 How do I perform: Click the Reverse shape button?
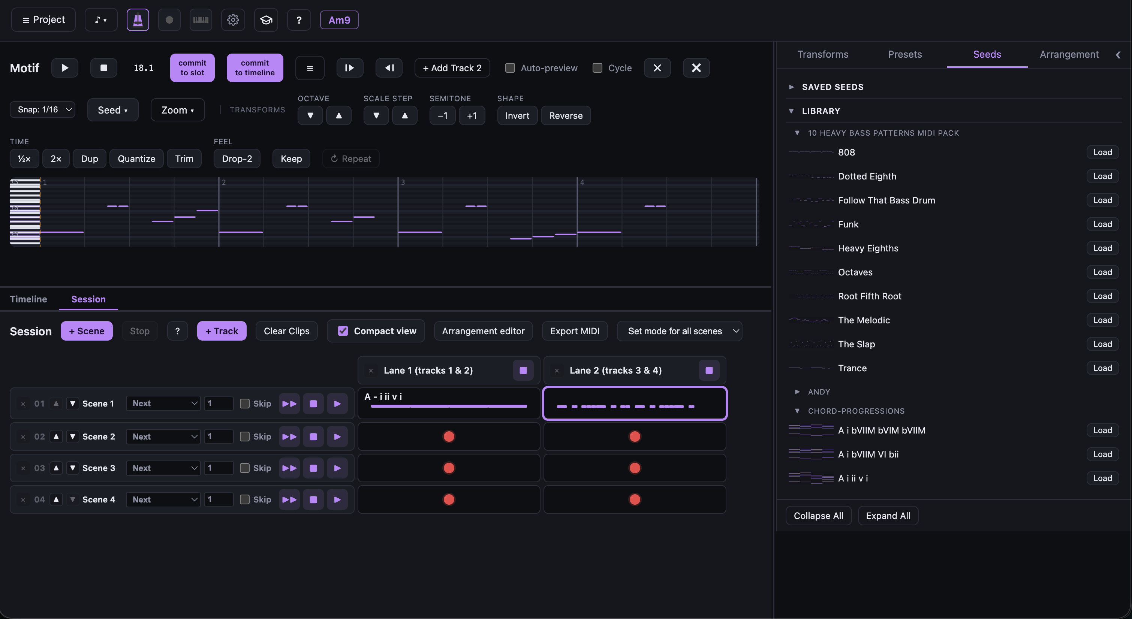(566, 115)
